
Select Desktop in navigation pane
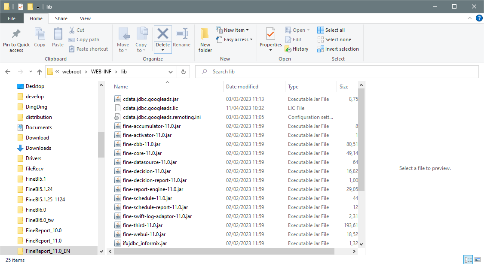35,86
